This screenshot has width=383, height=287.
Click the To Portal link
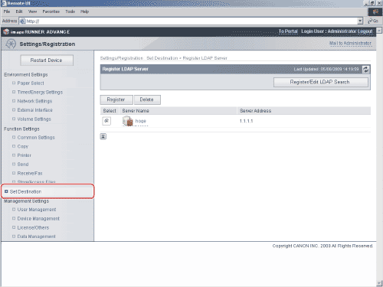288,31
